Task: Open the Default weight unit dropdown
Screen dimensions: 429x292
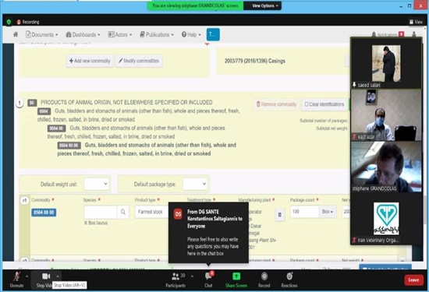Action: coord(96,184)
